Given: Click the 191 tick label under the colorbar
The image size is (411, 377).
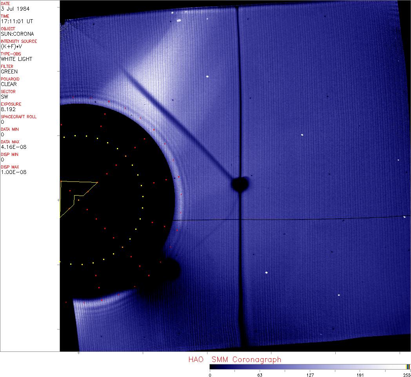Looking at the screenshot, I should pyautogui.click(x=360, y=375).
